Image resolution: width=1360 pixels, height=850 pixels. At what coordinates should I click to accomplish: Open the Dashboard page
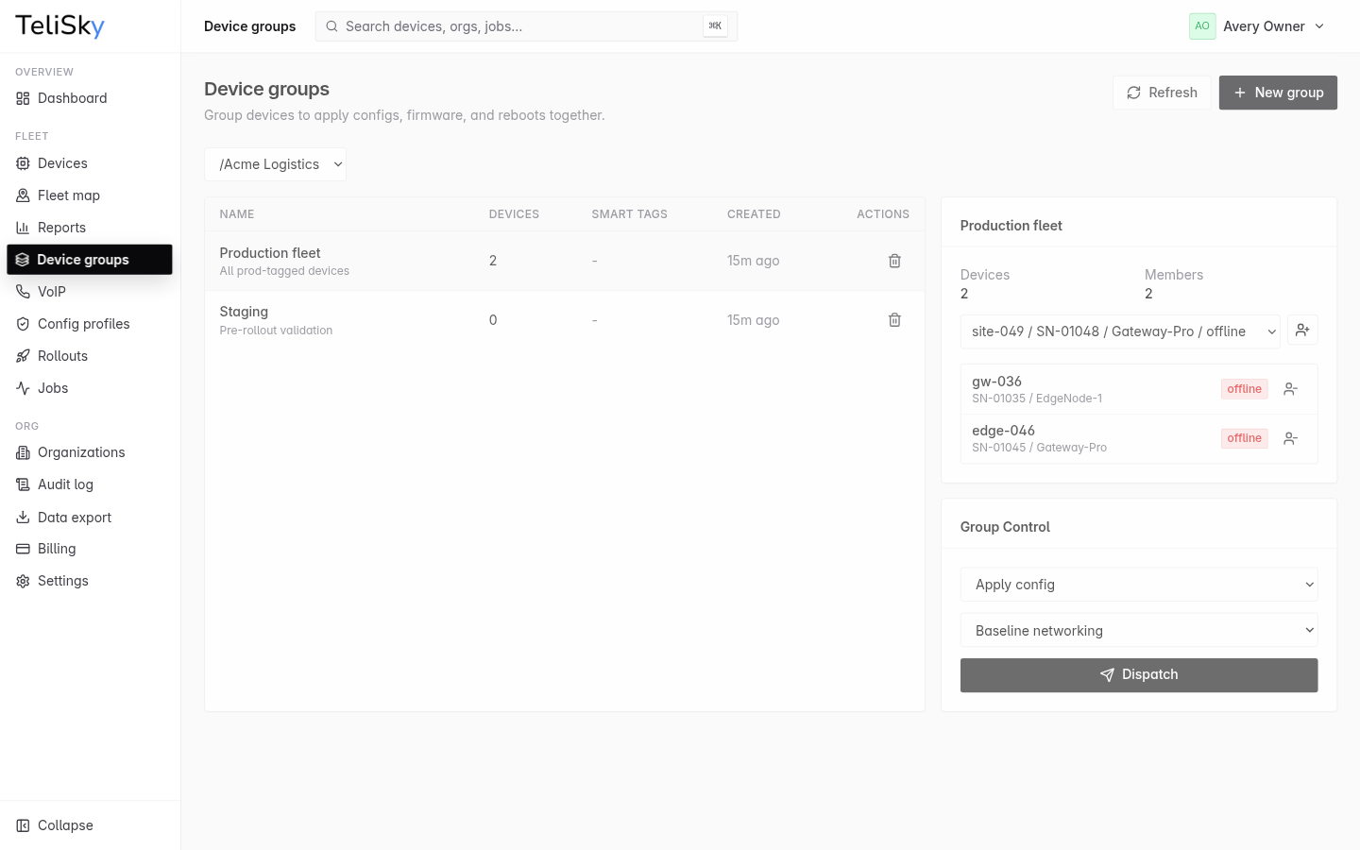[90, 98]
